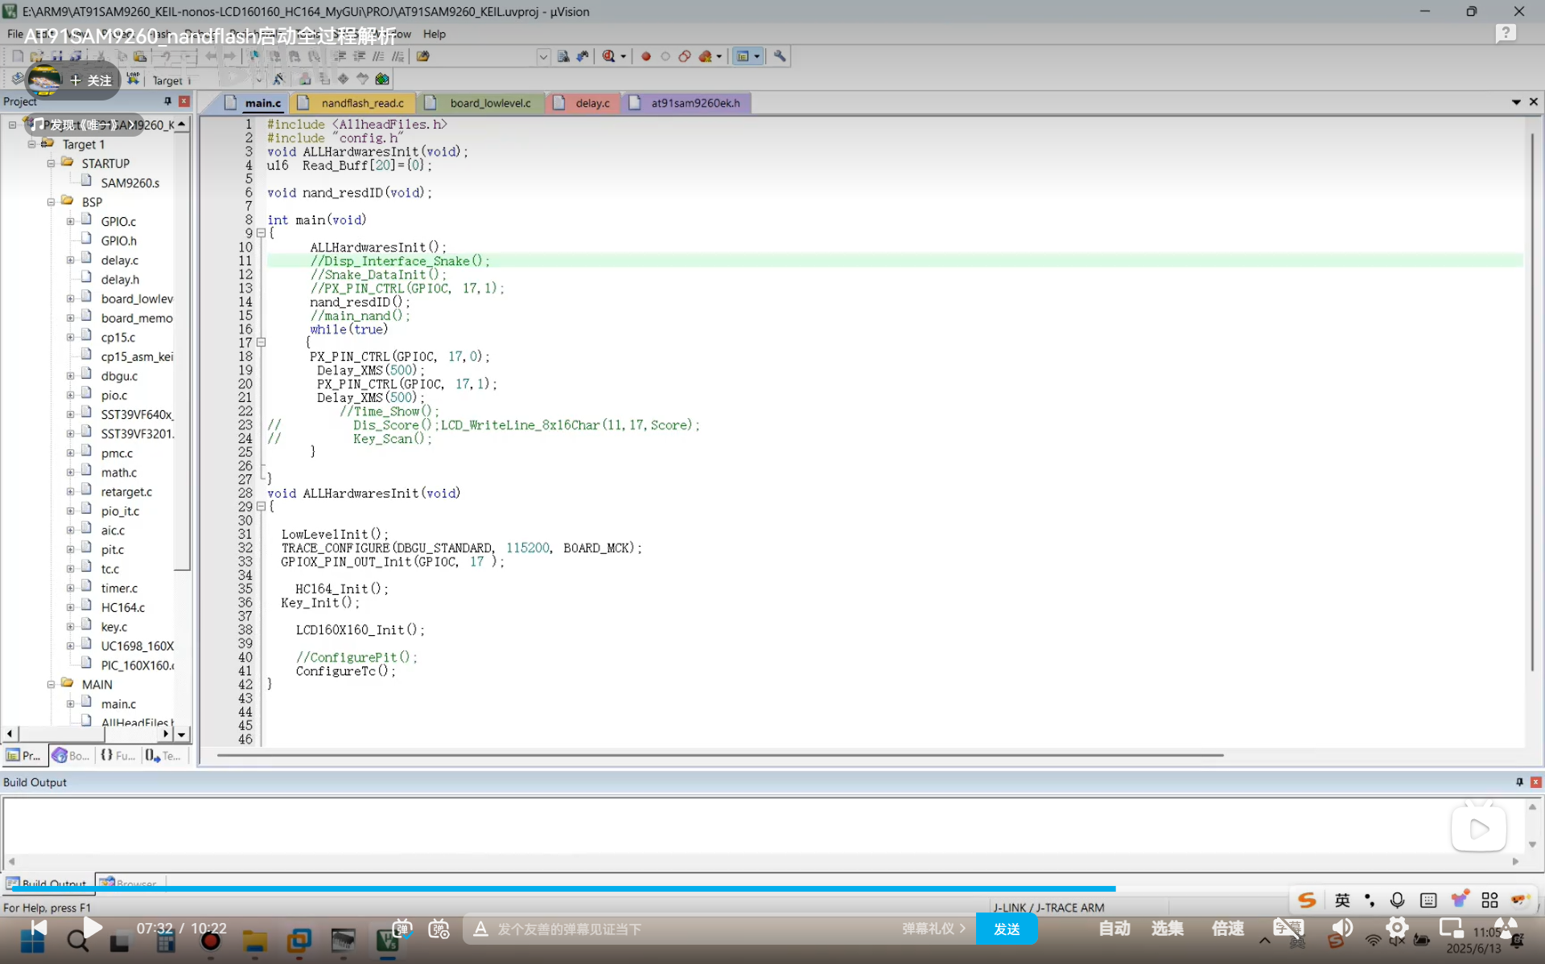Switch to the main.c editor tab
Viewport: 1545px width, 964px height.
click(x=254, y=103)
